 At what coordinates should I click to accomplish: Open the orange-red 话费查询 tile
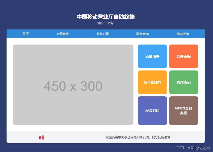pyautogui.click(x=184, y=56)
